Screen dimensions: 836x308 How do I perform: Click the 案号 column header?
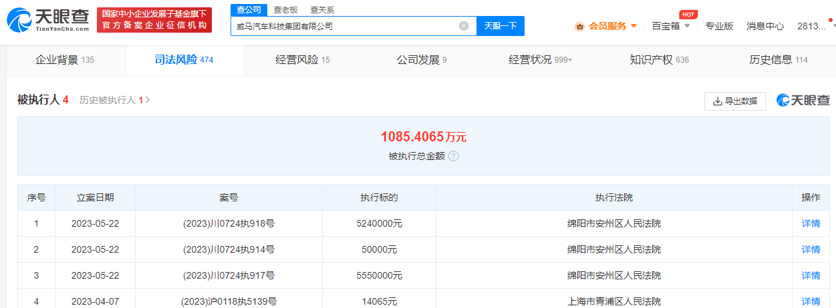(229, 197)
